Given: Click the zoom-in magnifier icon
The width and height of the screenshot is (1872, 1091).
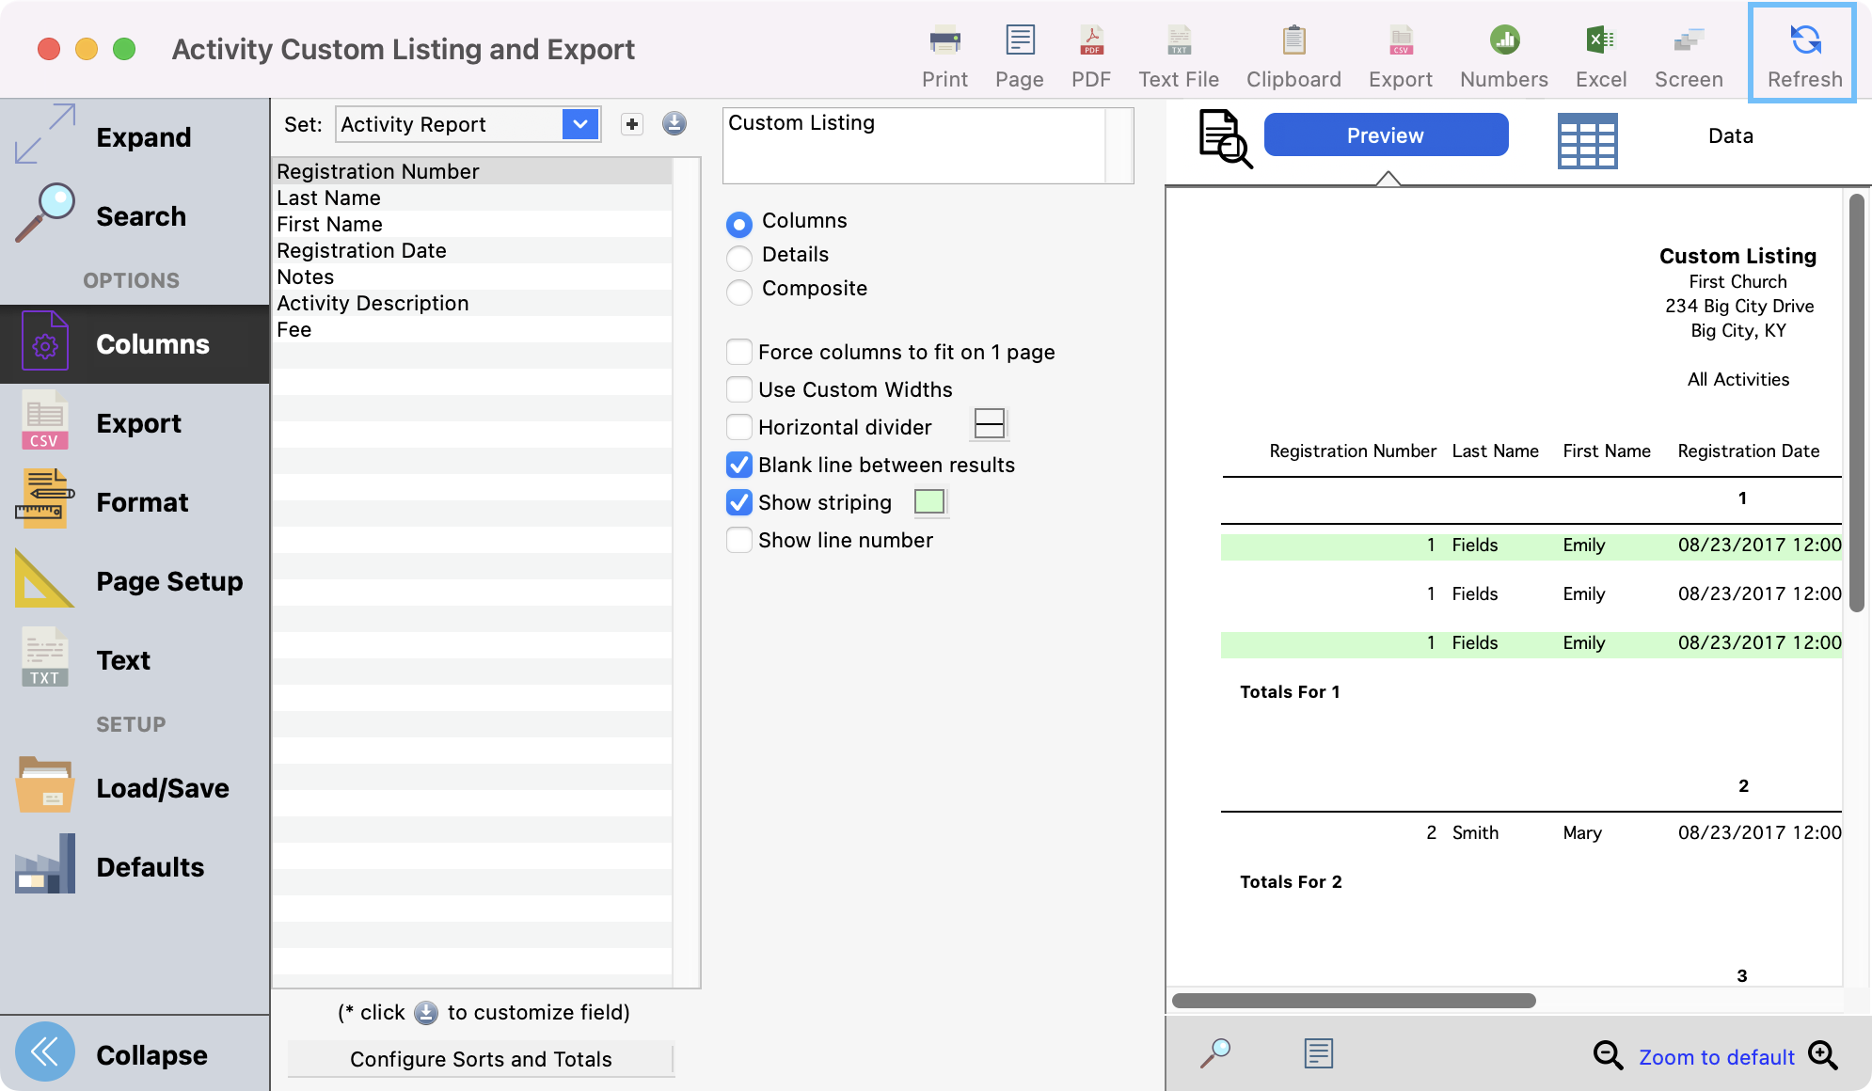Looking at the screenshot, I should click(x=1822, y=1055).
